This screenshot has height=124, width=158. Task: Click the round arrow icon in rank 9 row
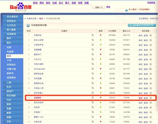(151, 74)
